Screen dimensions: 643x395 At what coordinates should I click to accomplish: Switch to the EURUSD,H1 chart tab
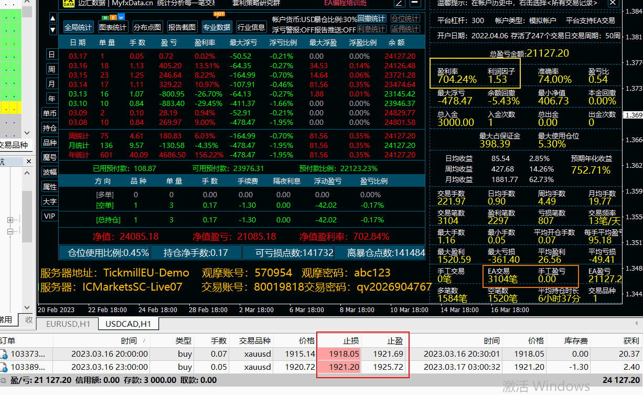coord(68,324)
